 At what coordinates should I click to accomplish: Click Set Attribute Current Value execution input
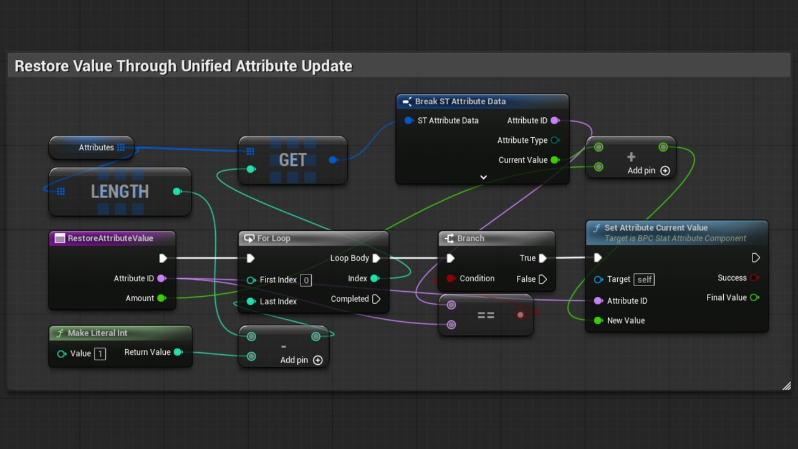tap(598, 258)
